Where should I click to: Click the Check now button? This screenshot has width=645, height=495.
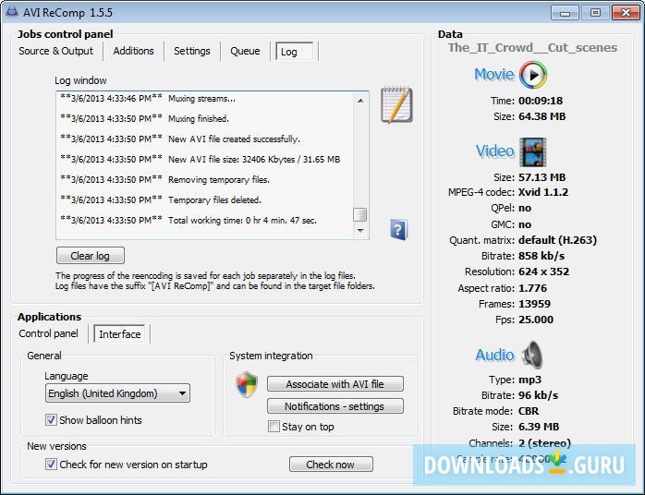pos(331,465)
